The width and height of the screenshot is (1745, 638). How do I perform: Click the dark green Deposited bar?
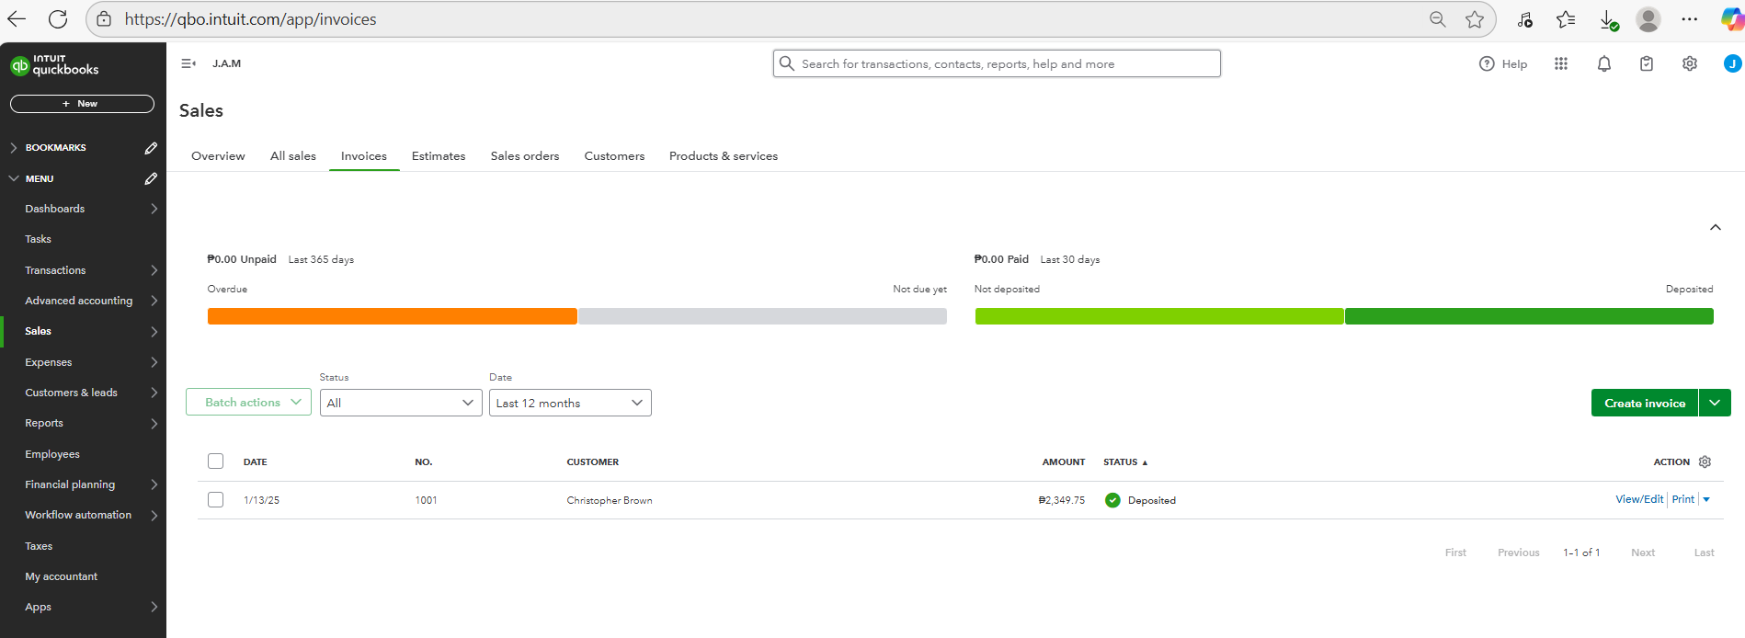pyautogui.click(x=1529, y=316)
